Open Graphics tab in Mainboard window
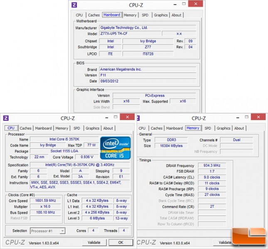Viewport: 268px width, 249px height. (161, 15)
